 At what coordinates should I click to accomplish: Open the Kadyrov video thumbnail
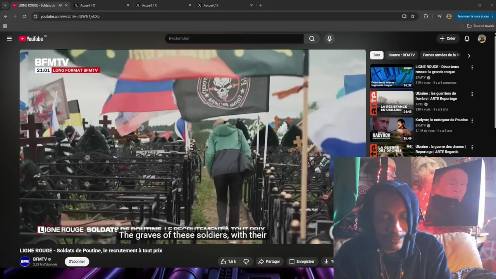coord(392,130)
